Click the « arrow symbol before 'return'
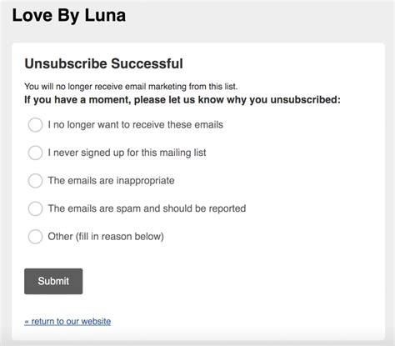Viewport: 395px width, 346px height. 27,322
